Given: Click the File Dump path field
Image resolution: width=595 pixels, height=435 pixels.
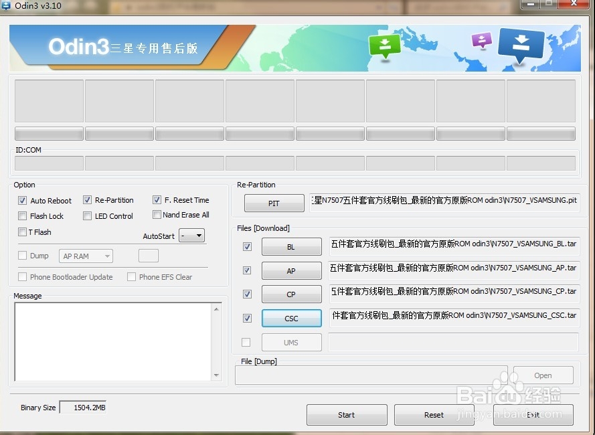Looking at the screenshot, I should click(x=371, y=375).
